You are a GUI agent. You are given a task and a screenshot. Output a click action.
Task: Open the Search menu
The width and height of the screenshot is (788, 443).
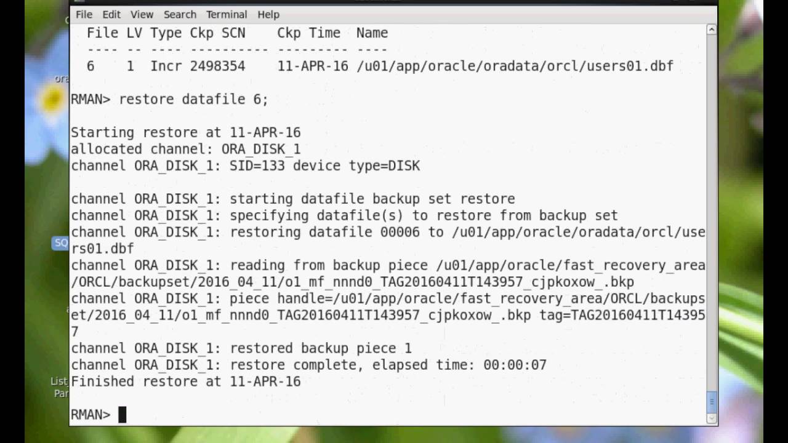coord(180,14)
